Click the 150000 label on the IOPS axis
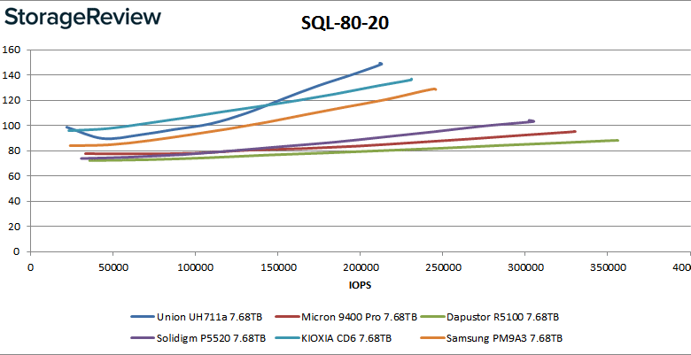The image size is (691, 355). point(277,267)
